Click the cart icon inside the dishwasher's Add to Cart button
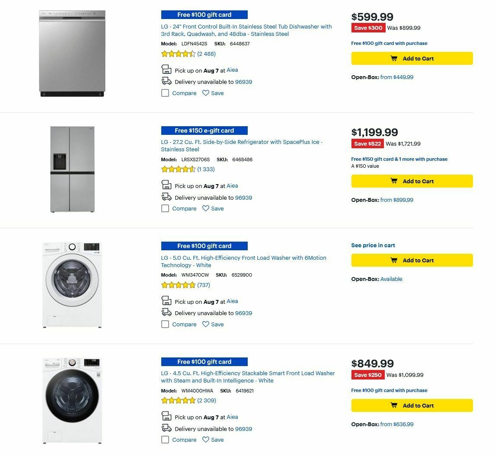 click(394, 58)
